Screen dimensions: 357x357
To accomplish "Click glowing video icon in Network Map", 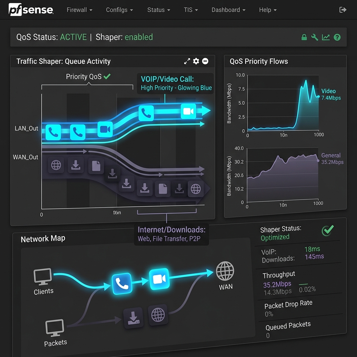I will pyautogui.click(x=159, y=279).
